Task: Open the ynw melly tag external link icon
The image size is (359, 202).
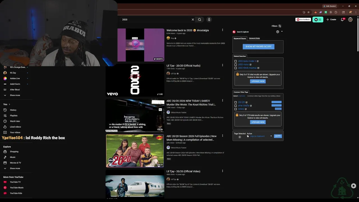Action: pyautogui.click(x=251, y=106)
